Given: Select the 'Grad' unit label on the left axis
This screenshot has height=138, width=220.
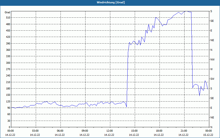Looking at the screenshot, I should 7,12.
